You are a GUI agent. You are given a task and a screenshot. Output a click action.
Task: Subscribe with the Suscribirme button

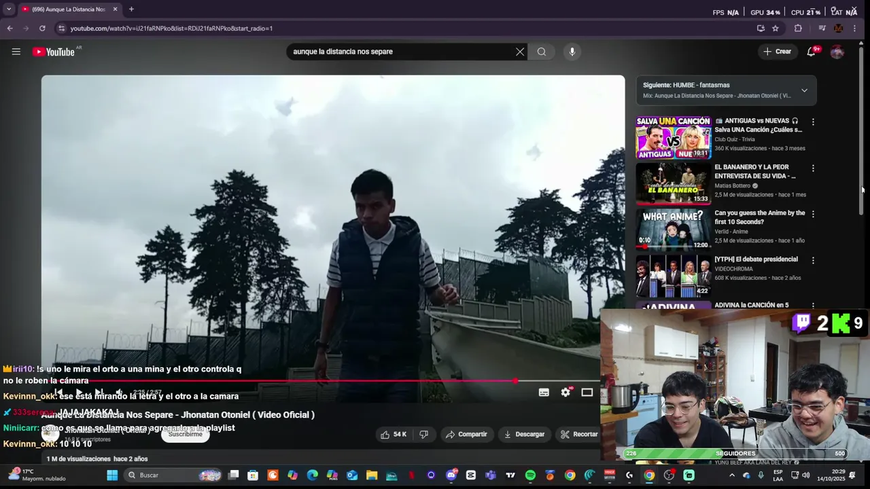pos(185,435)
